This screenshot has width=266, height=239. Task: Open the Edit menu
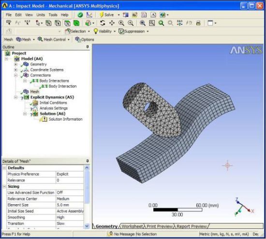(x=18, y=15)
